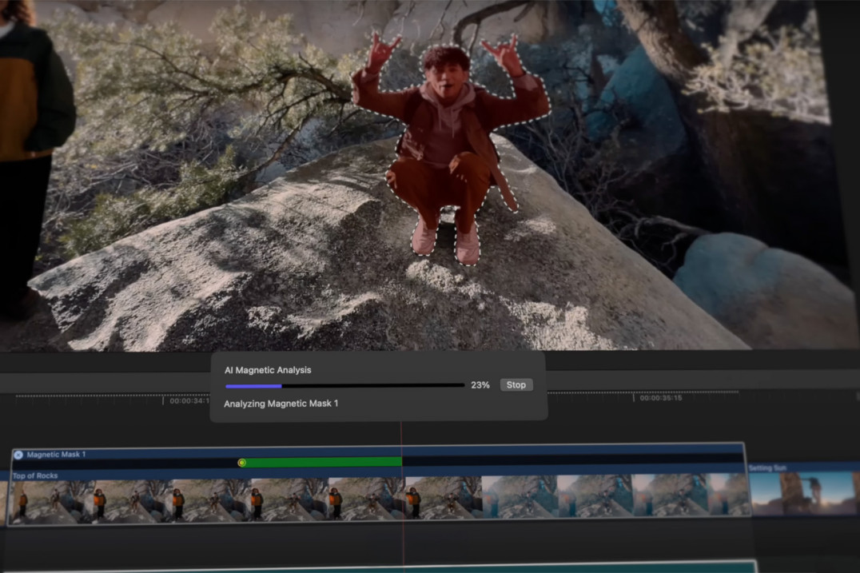
Task: Stop the AI Magnetic Analysis
Action: coord(516,385)
